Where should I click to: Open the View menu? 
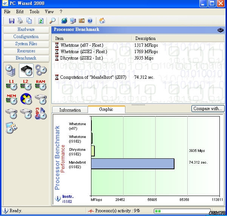pos(49,12)
